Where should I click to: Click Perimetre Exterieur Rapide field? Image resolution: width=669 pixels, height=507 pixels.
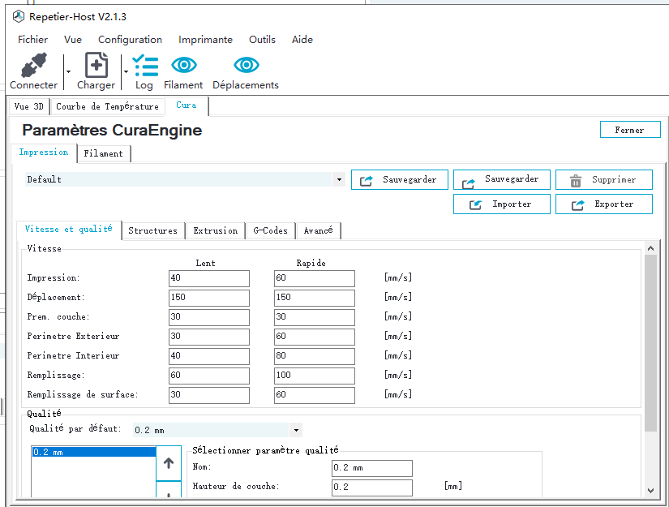coord(315,337)
